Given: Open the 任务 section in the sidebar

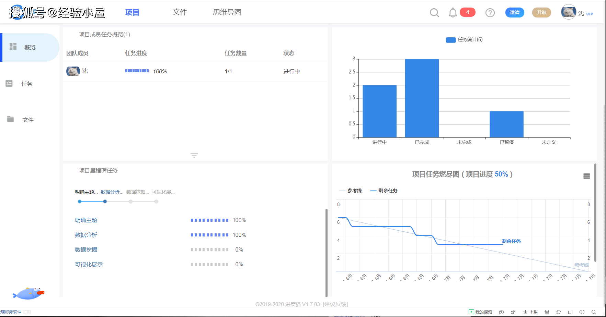Looking at the screenshot, I should pos(26,84).
